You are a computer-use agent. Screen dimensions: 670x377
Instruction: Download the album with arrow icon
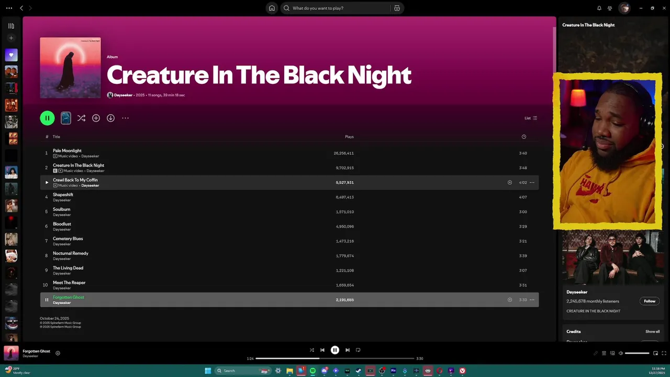point(110,118)
